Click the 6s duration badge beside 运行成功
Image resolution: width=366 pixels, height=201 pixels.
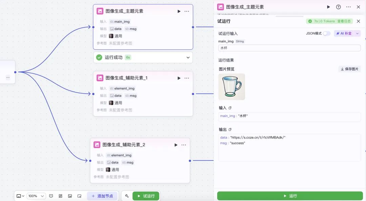coord(128,57)
